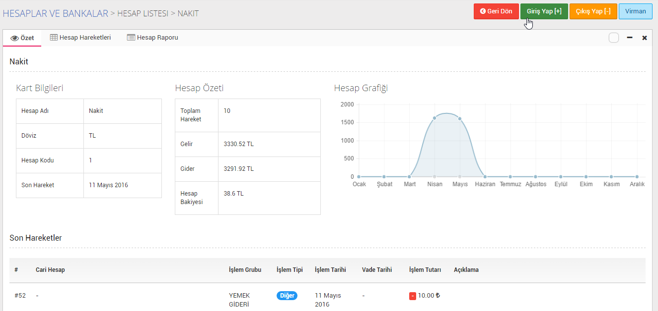Click the Gider value 3291.92 TL
The width and height of the screenshot is (658, 311).
(x=238, y=169)
